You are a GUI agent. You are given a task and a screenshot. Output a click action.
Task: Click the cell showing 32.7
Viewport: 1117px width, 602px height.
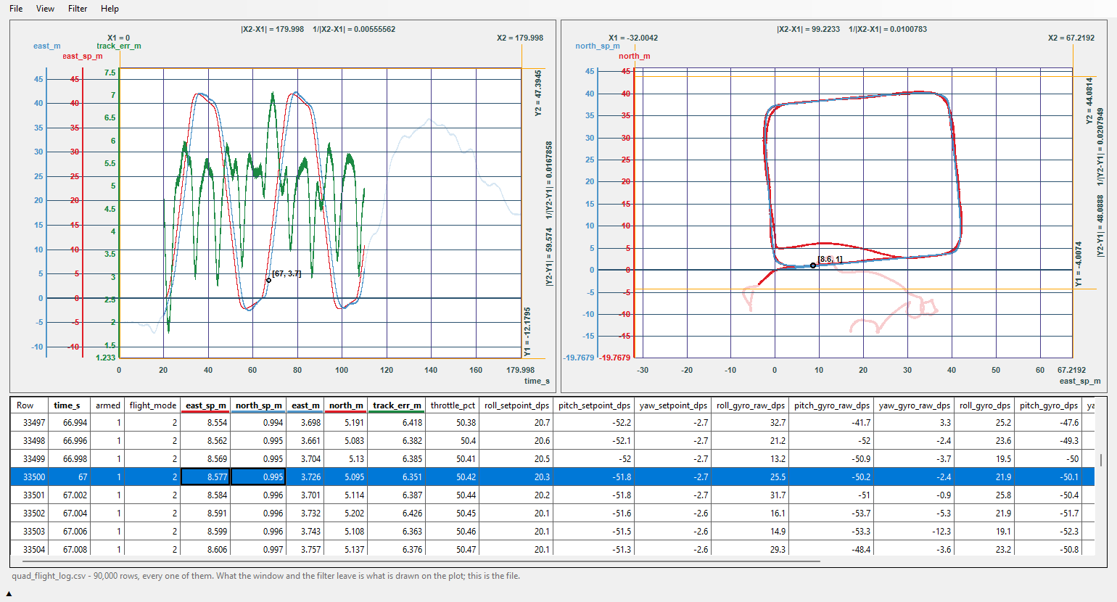751,423
